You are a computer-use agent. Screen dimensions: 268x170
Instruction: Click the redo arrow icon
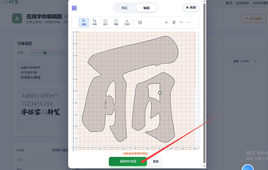pos(189,23)
